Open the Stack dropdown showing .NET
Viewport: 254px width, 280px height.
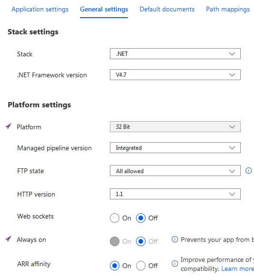tap(175, 54)
